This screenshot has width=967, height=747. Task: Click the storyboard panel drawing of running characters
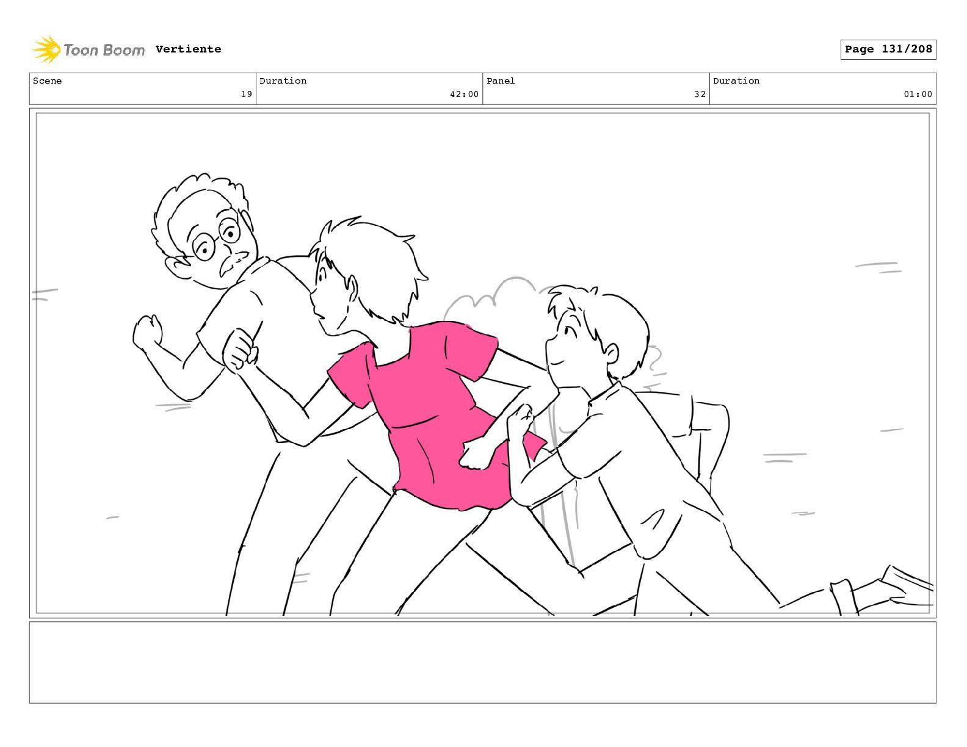482,363
